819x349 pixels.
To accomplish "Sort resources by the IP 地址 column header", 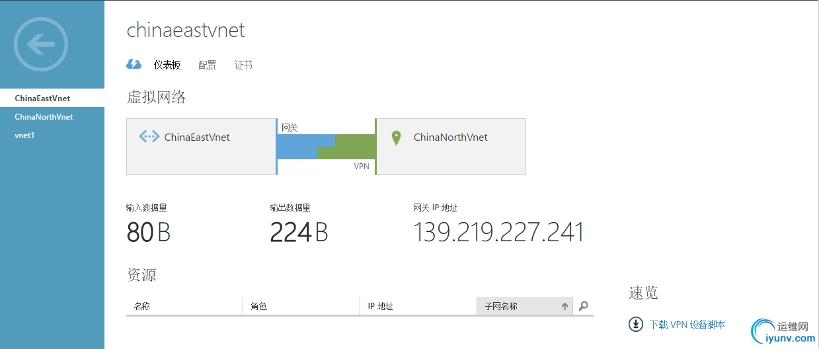I will (x=380, y=306).
